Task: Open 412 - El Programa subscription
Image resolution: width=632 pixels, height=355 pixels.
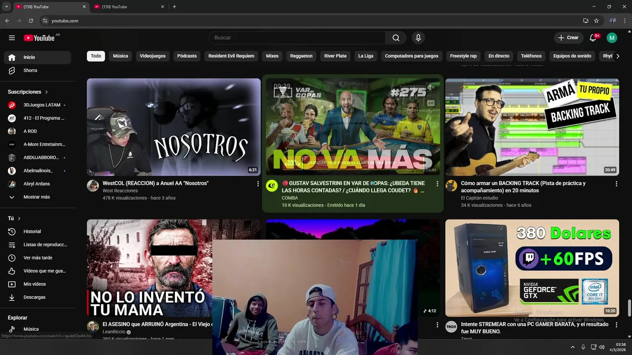Action: 38,118
